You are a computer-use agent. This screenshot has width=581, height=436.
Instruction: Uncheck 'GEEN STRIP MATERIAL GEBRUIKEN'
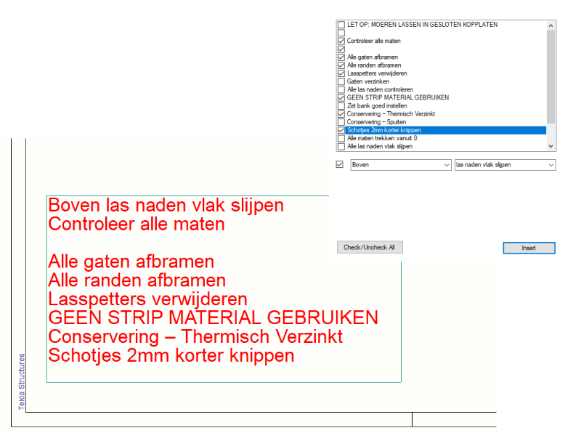341,98
